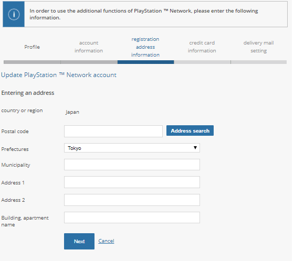
Task: Click the blue info icon
Action: pos(14,14)
